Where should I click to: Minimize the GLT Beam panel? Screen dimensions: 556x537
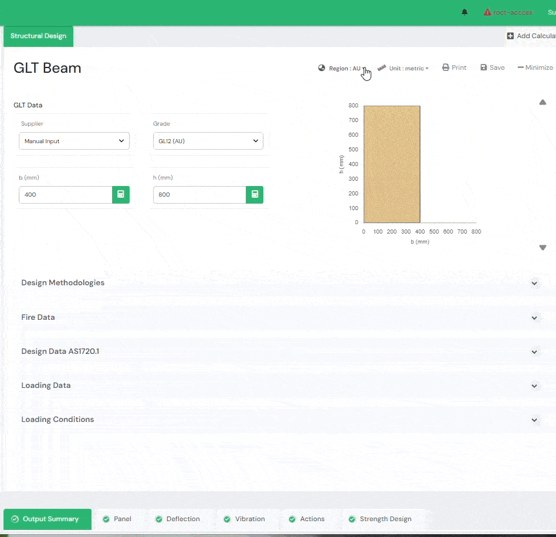(x=535, y=67)
